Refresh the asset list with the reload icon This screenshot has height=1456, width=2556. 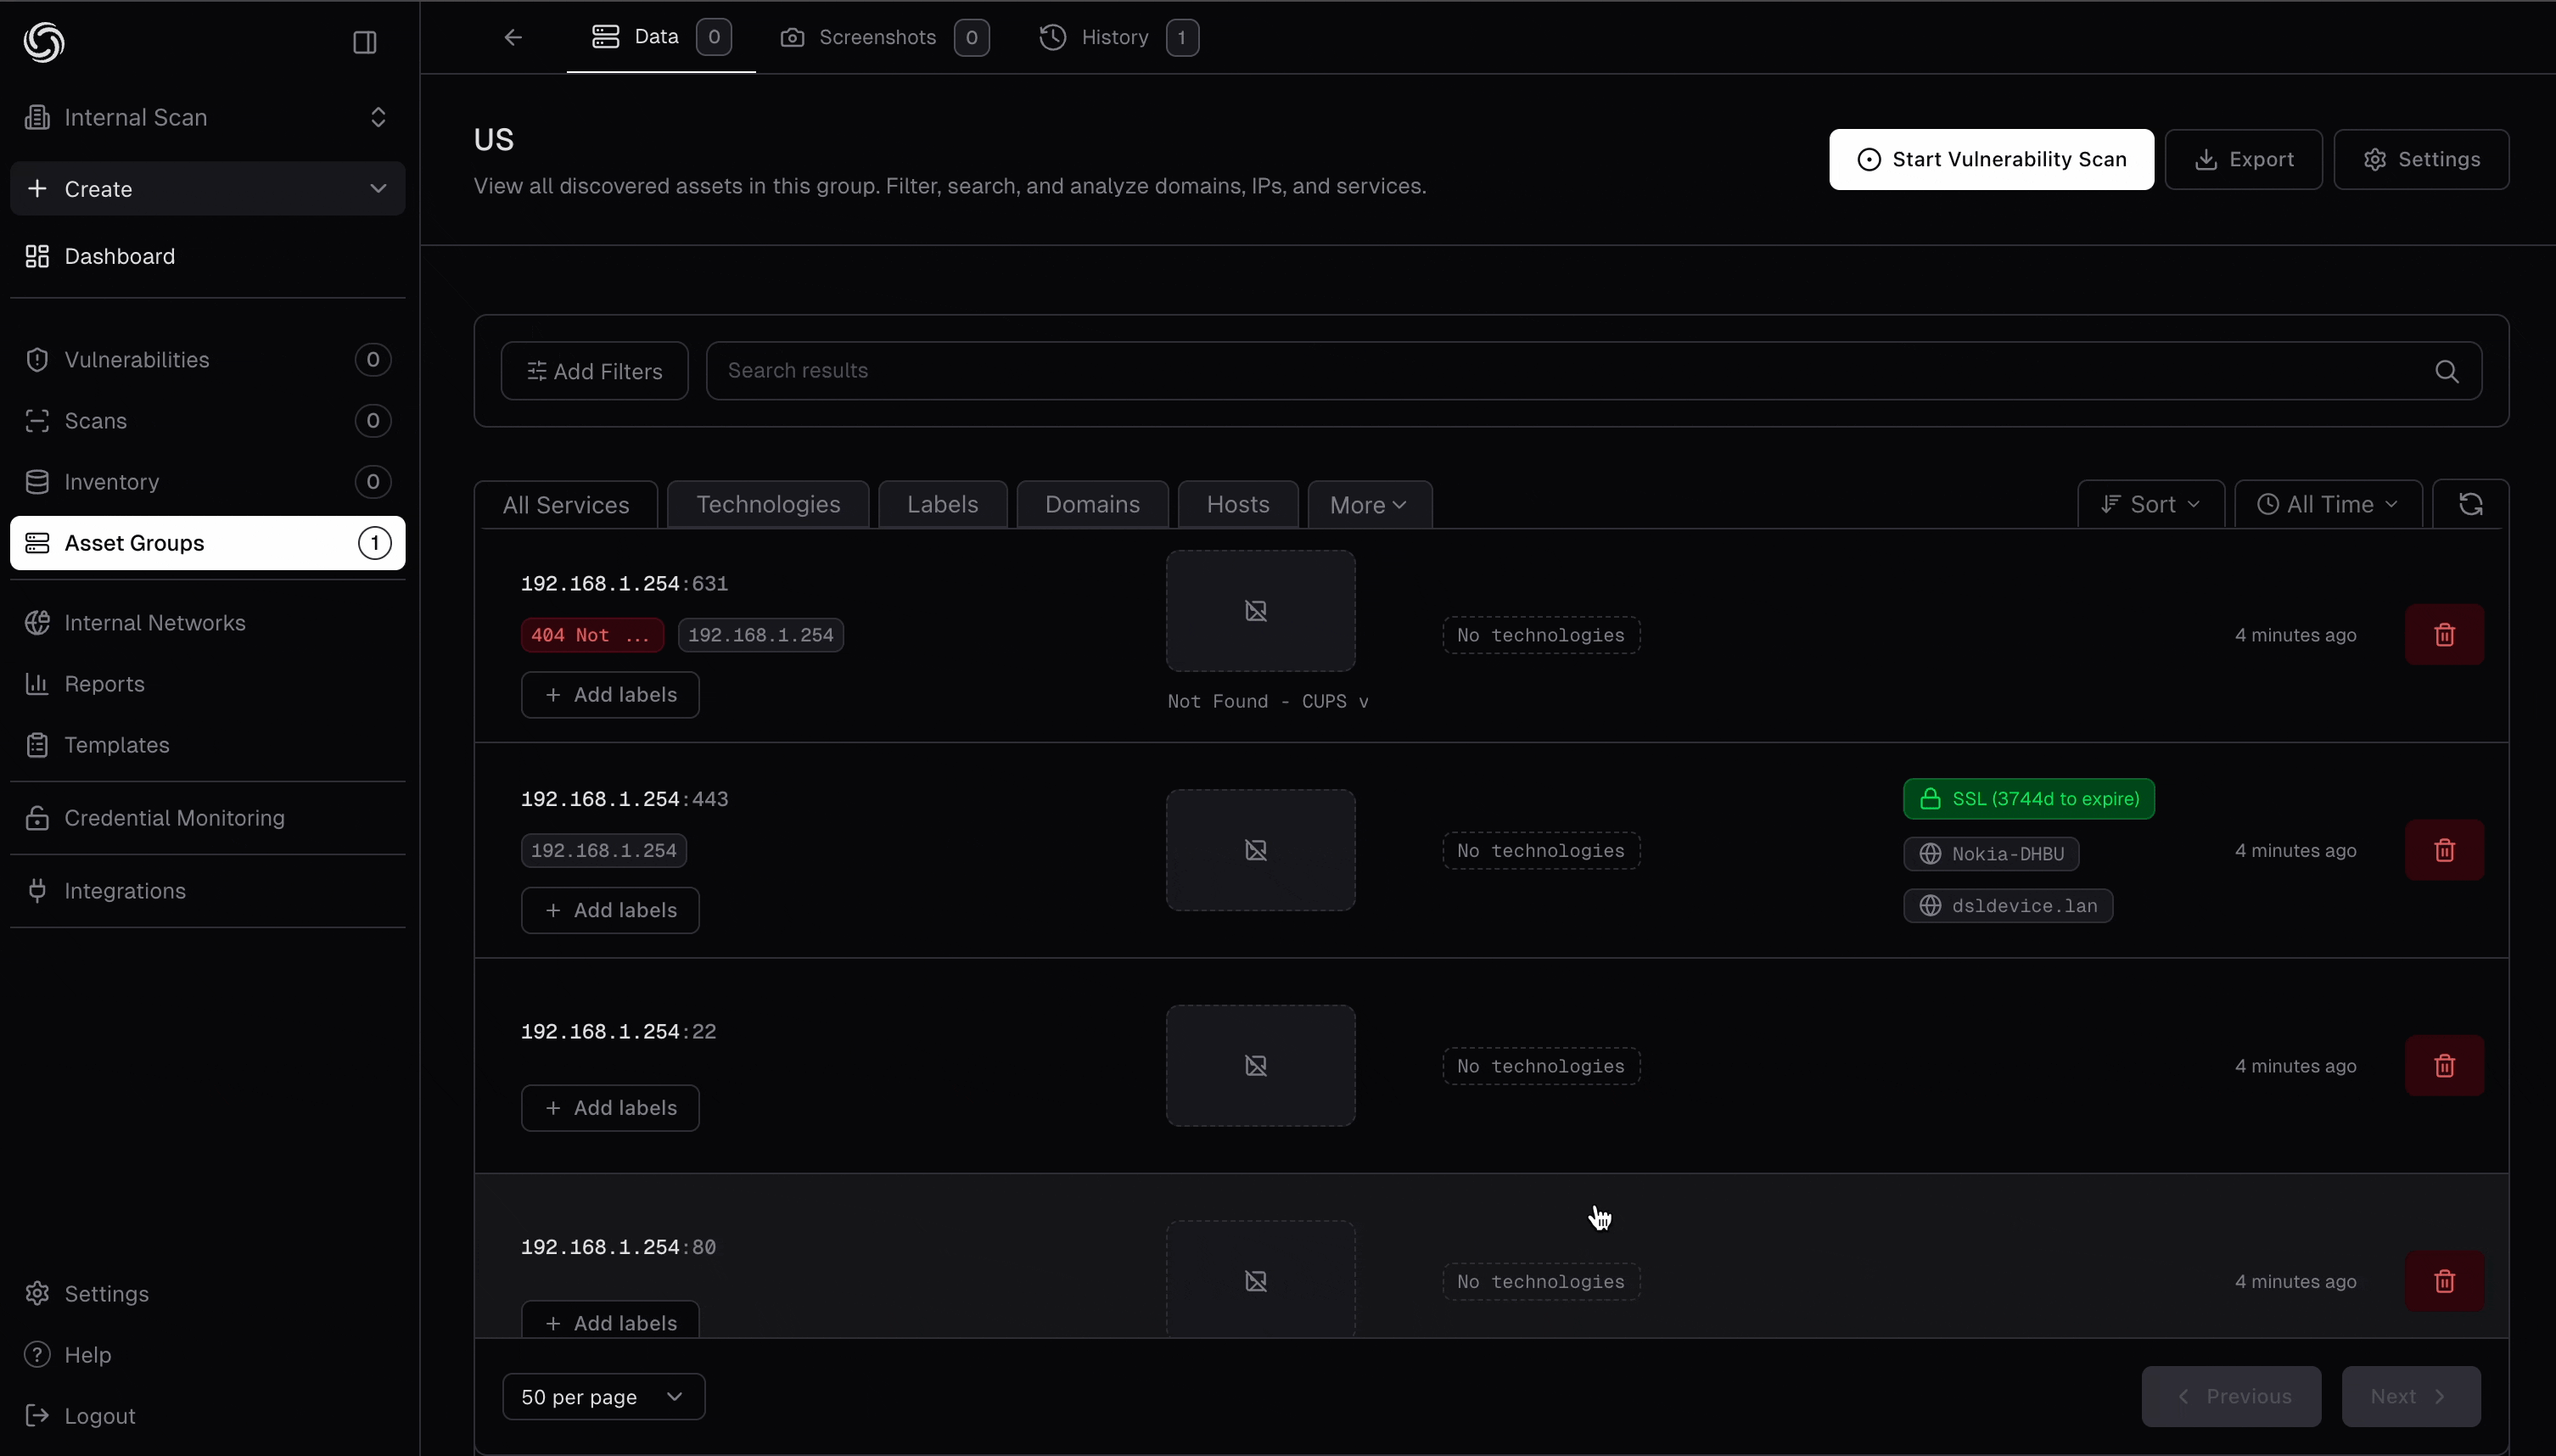pos(2470,504)
